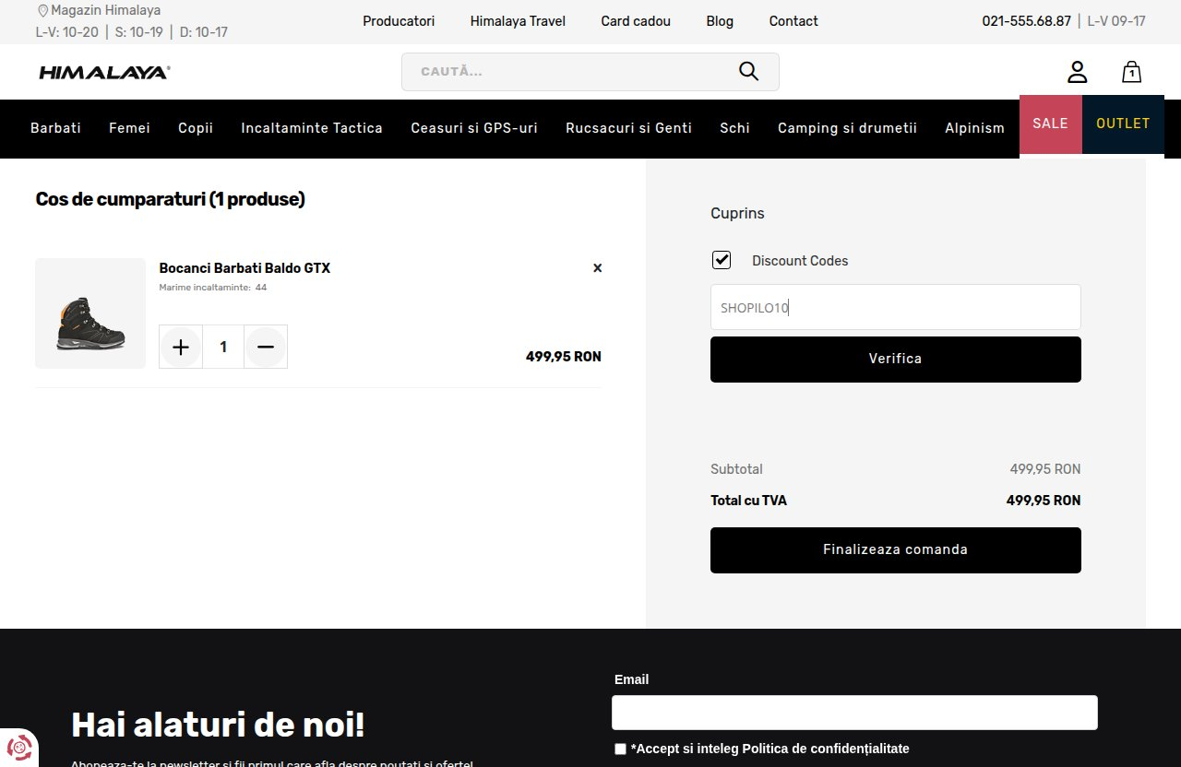The width and height of the screenshot is (1181, 767).
Task: Click the Marime incaltaminte: 44 text
Action: click(x=212, y=288)
